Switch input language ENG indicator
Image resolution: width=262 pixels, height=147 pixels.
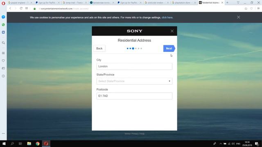pos(238,144)
